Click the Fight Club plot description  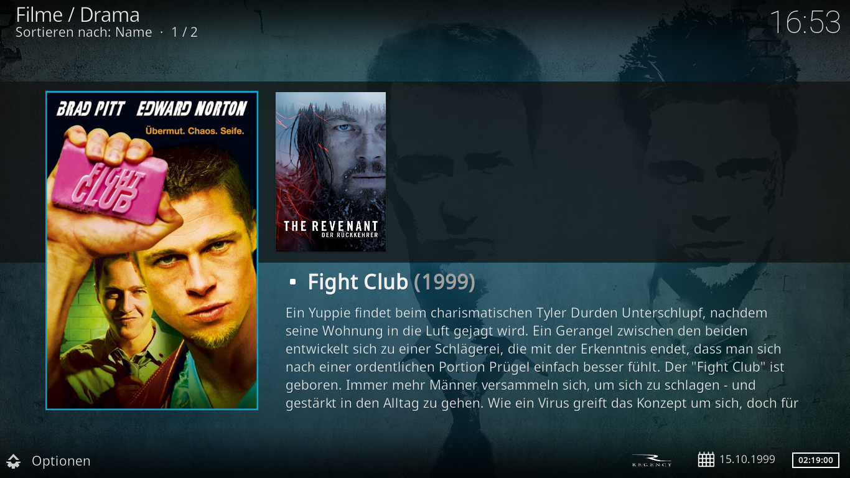coord(542,358)
